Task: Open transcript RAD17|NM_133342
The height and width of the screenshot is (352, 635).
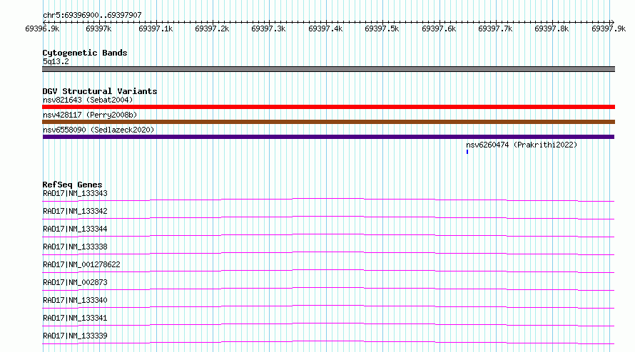Action: (x=75, y=211)
